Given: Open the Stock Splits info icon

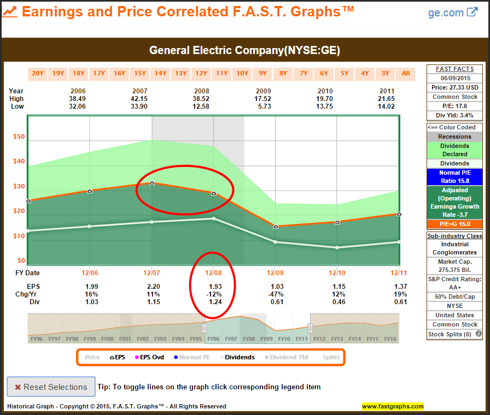Looking at the screenshot, I should (x=479, y=334).
